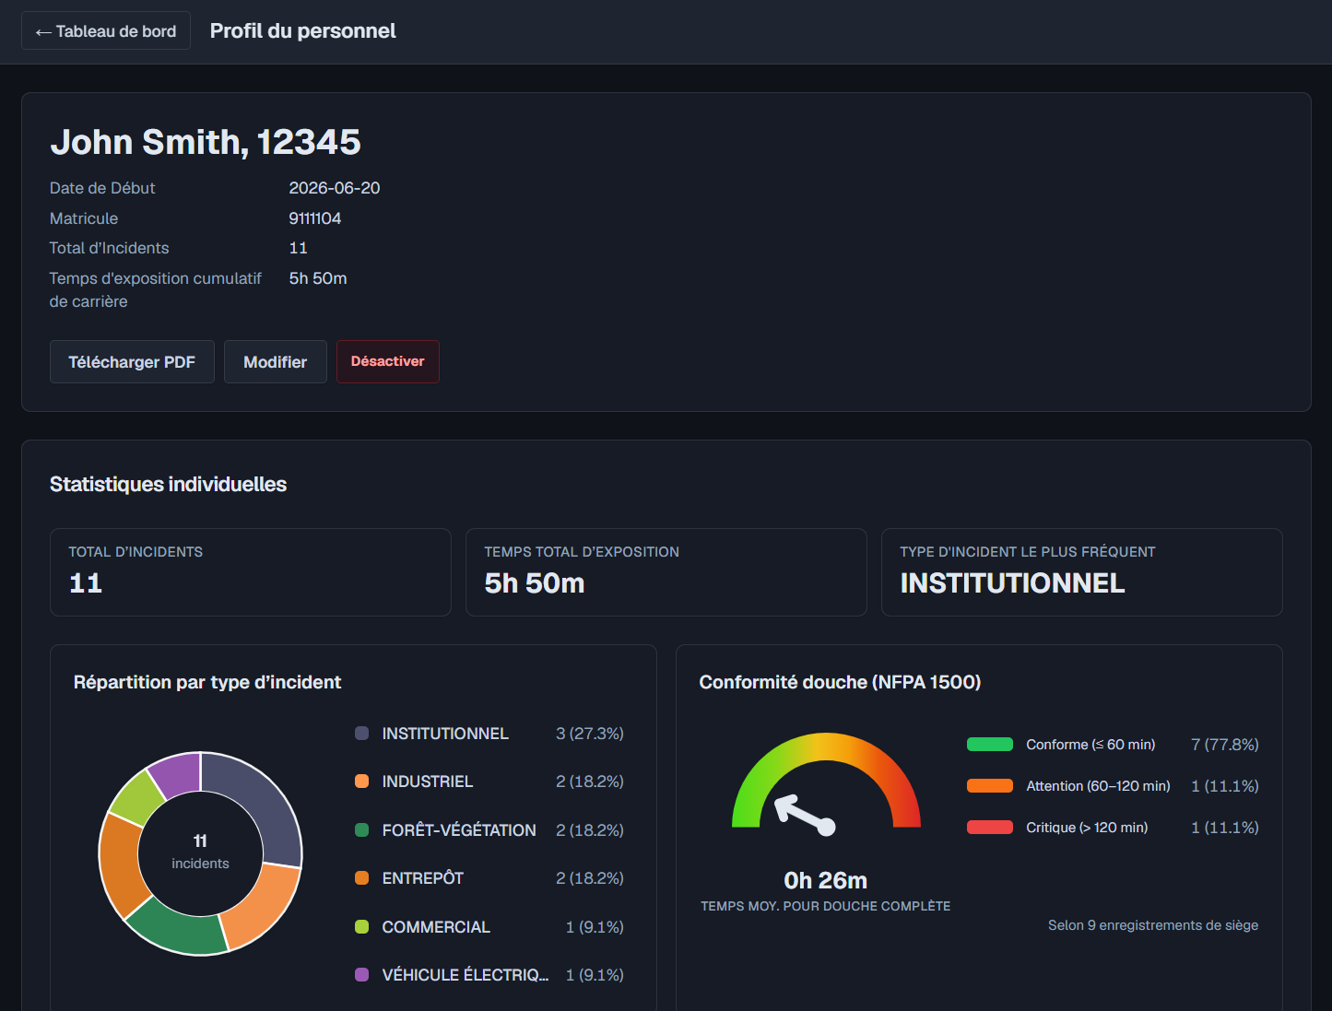Viewport: 1332px width, 1011px height.
Task: Click the ENTREPÔT legend color swatch
Action: (x=362, y=878)
